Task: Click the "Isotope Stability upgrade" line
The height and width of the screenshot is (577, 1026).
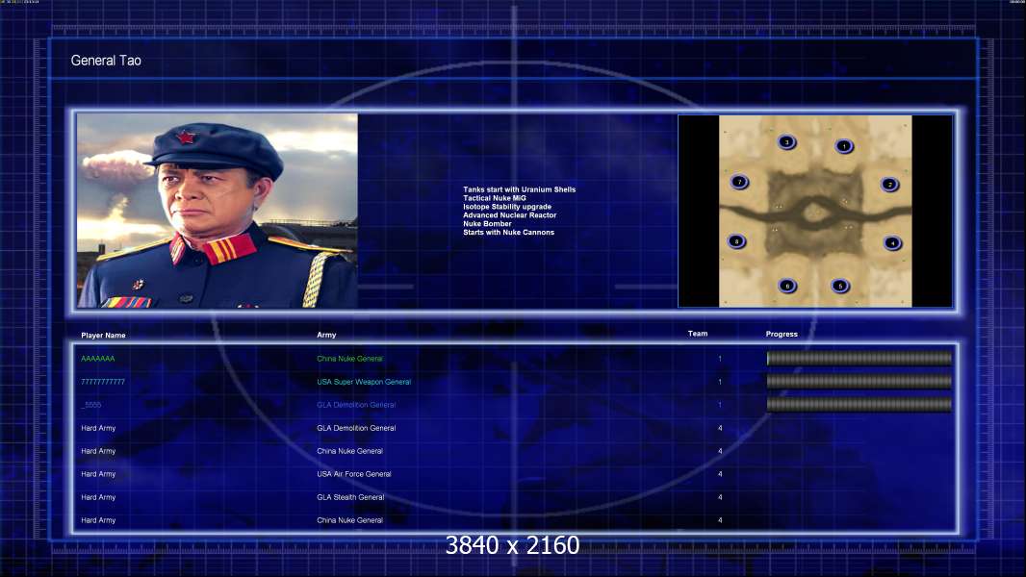Action: pos(507,207)
